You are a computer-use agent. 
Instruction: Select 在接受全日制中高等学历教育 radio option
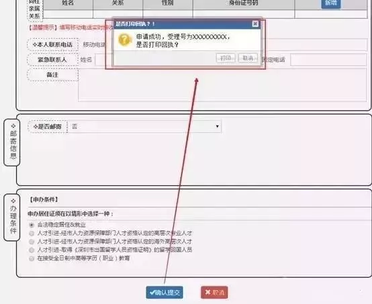(32, 258)
